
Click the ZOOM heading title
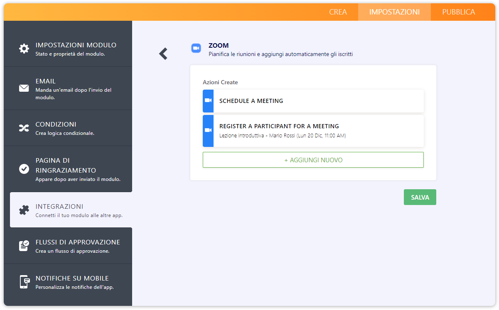pyautogui.click(x=219, y=45)
